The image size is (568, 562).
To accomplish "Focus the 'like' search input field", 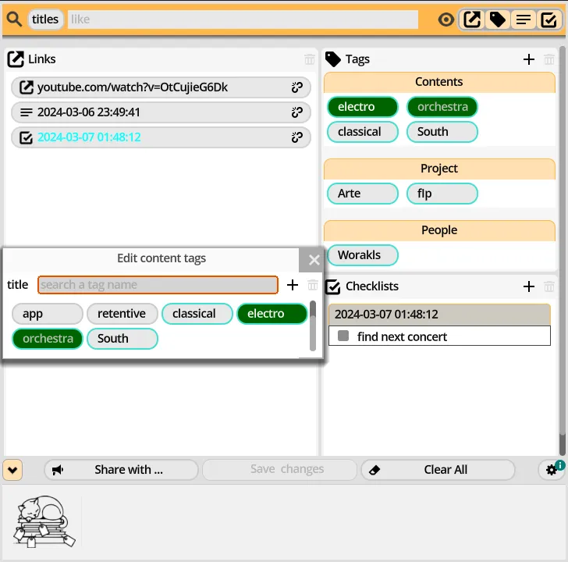I will 243,20.
